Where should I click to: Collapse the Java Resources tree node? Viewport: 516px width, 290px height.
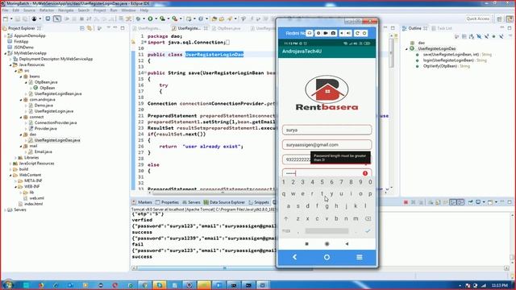point(10,64)
